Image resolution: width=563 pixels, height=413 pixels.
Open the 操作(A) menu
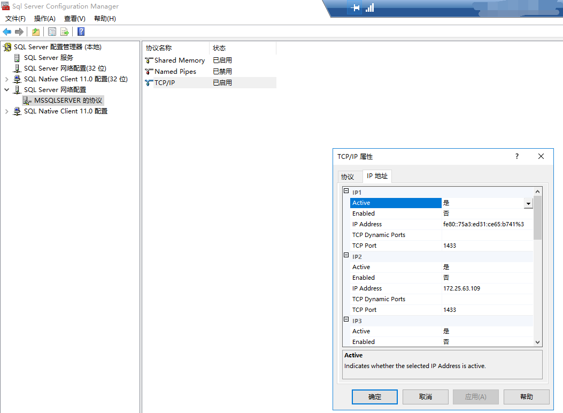point(45,19)
